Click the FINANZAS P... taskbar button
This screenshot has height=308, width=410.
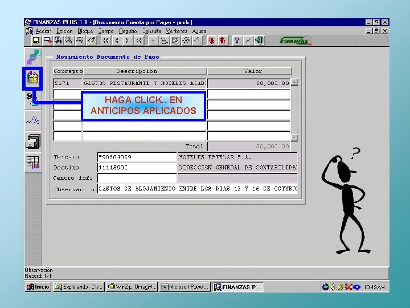pos(238,287)
